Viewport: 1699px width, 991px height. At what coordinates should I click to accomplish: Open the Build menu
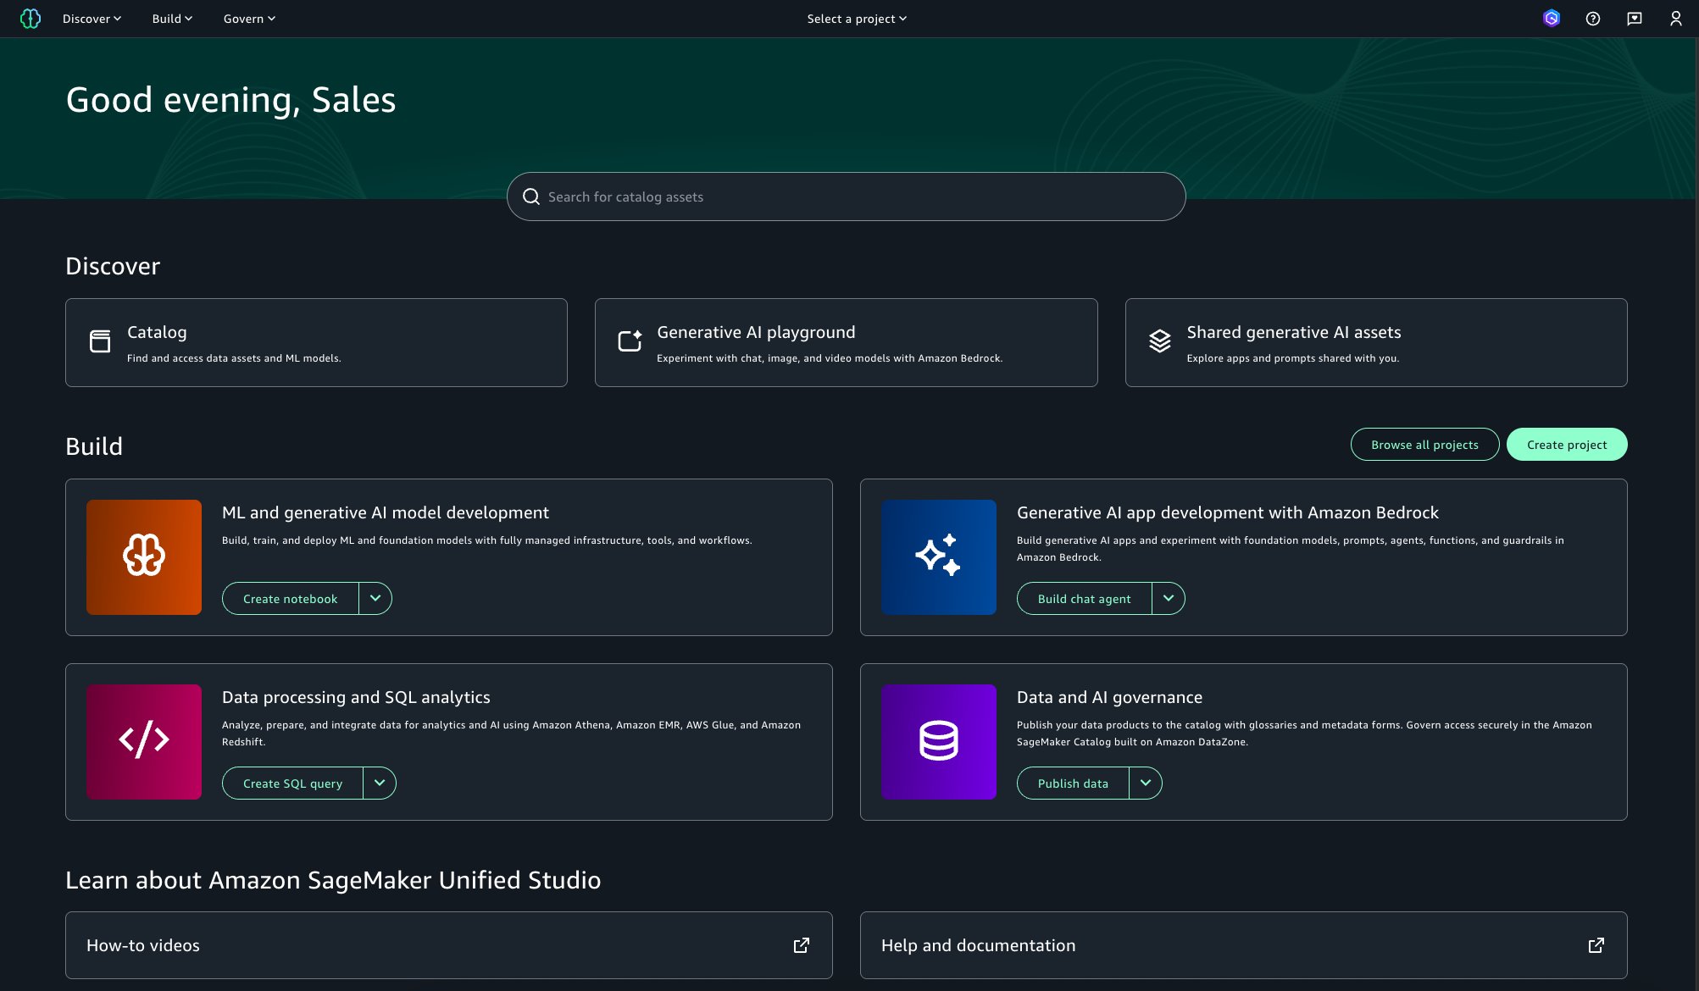172,19
